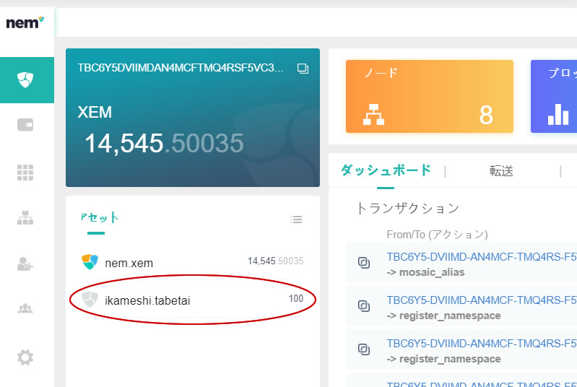Click the NEM home icon in sidebar
The width and height of the screenshot is (577, 387).
tap(26, 79)
